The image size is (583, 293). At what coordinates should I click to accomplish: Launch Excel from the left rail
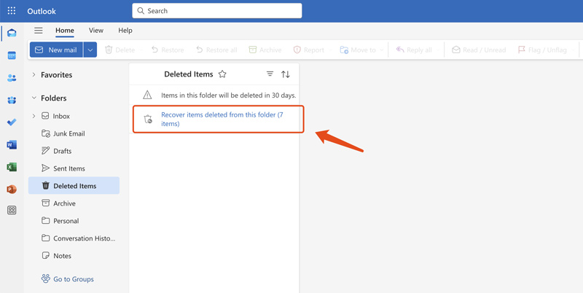click(x=12, y=167)
